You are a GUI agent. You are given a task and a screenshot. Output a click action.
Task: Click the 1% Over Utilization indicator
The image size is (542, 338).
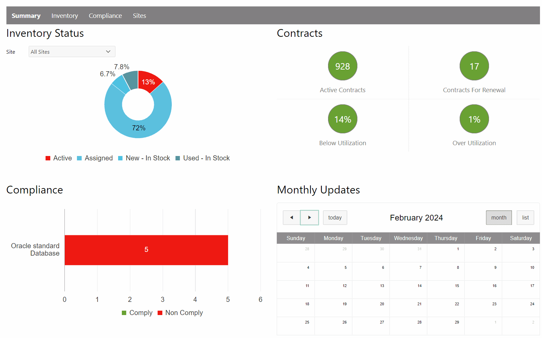pos(474,119)
